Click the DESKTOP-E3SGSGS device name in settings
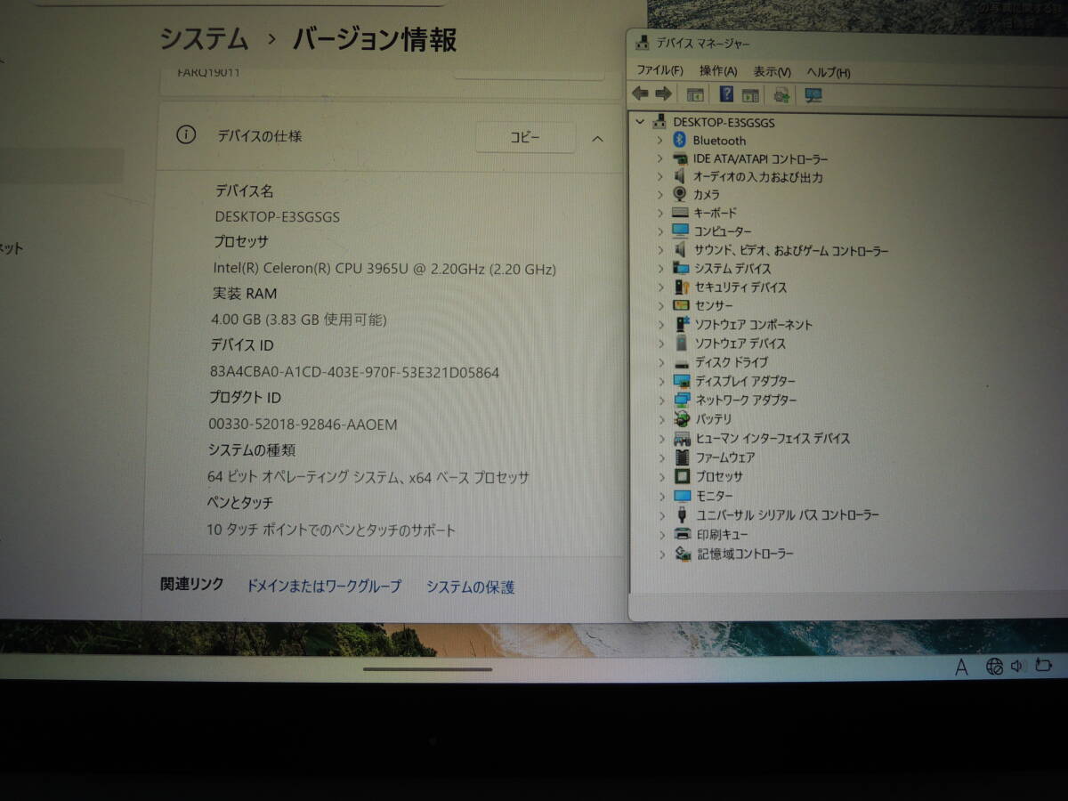The width and height of the screenshot is (1068, 801). [x=277, y=216]
